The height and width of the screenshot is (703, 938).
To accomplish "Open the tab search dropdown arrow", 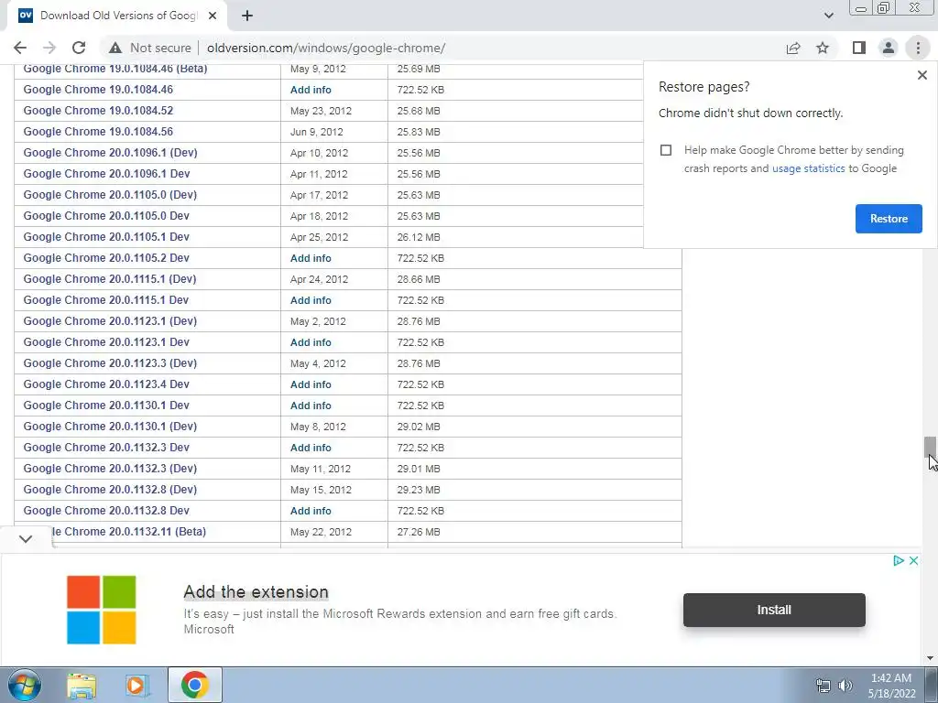I will coord(828,16).
